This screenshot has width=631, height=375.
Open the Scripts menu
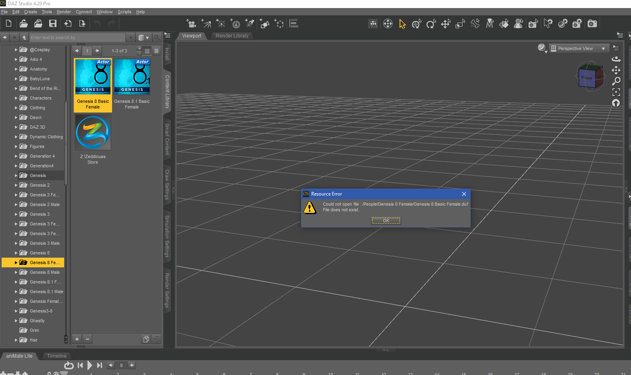tap(124, 12)
